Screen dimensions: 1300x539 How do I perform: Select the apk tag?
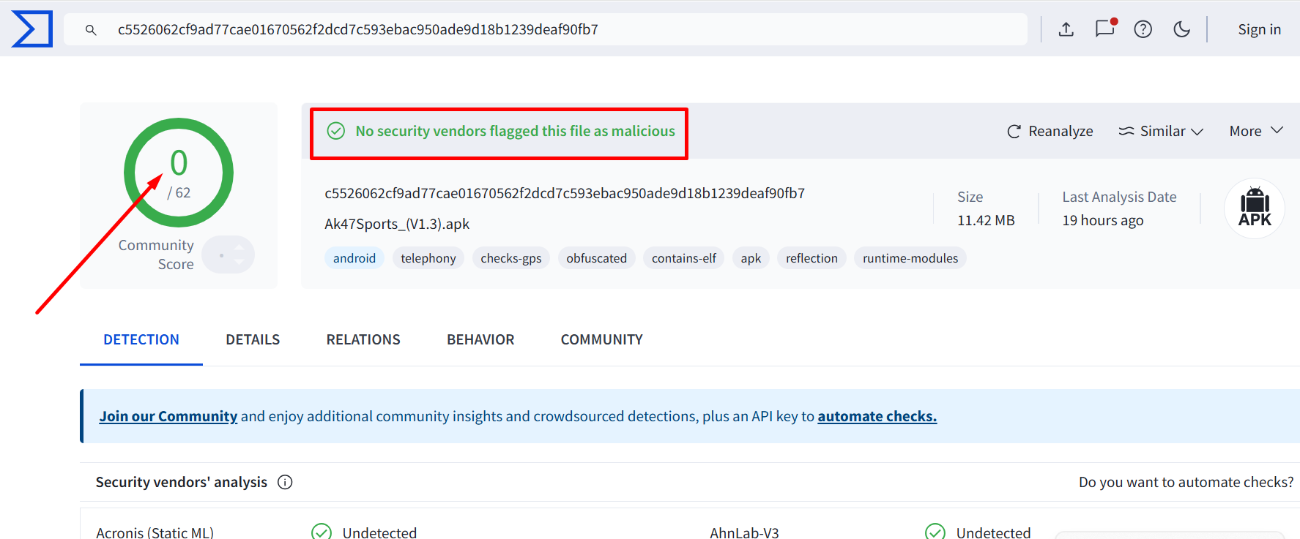pos(751,258)
